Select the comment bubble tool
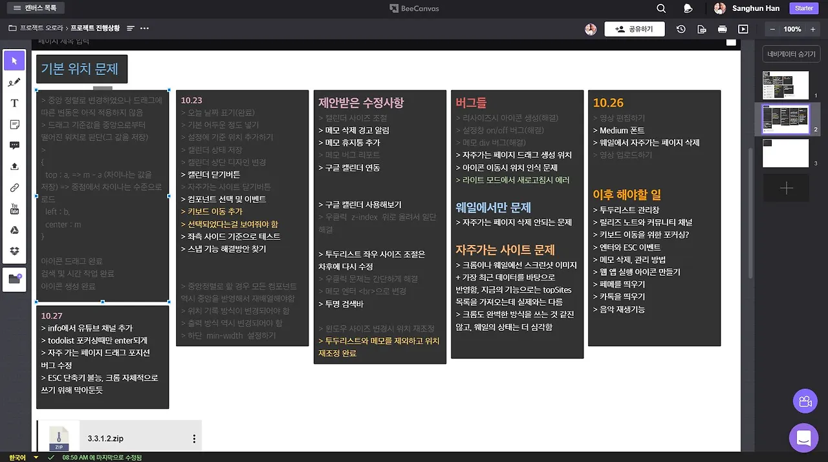Screen dimensions: 828x462 click(x=14, y=145)
